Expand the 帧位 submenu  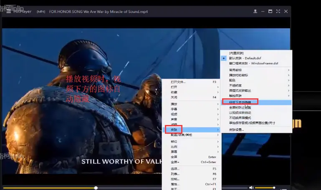point(191,142)
